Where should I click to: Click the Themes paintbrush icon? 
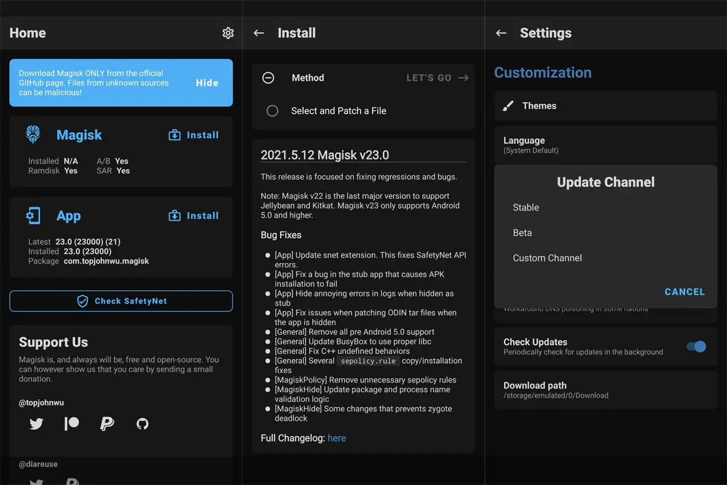[x=508, y=106]
